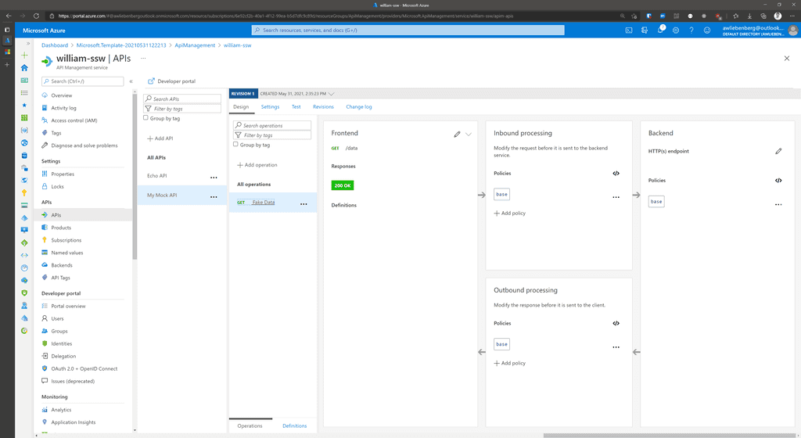801x438 pixels.
Task: Enable Group by tag for operations list
Action: pos(236,145)
